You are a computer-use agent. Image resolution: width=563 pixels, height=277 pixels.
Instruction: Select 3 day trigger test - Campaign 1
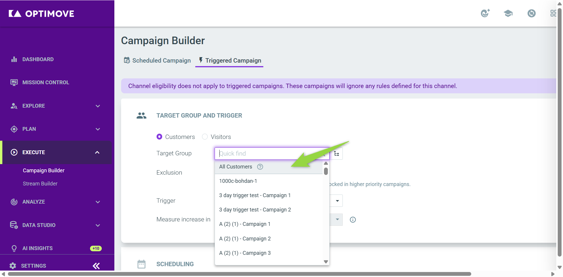[x=269, y=195]
